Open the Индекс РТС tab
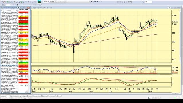The image size is (183, 103). [x=54, y=96]
